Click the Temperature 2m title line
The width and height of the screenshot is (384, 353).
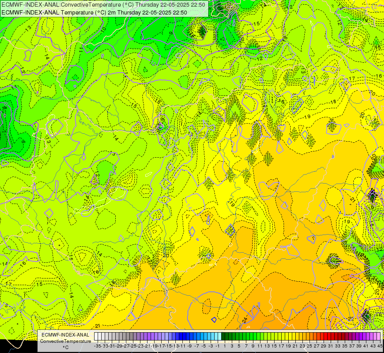[94, 13]
